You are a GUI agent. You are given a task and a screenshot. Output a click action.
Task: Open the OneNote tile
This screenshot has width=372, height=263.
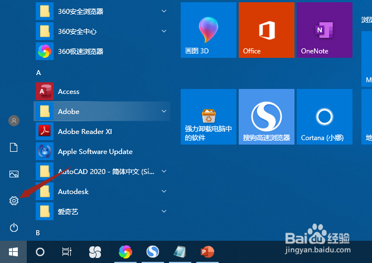point(325,30)
